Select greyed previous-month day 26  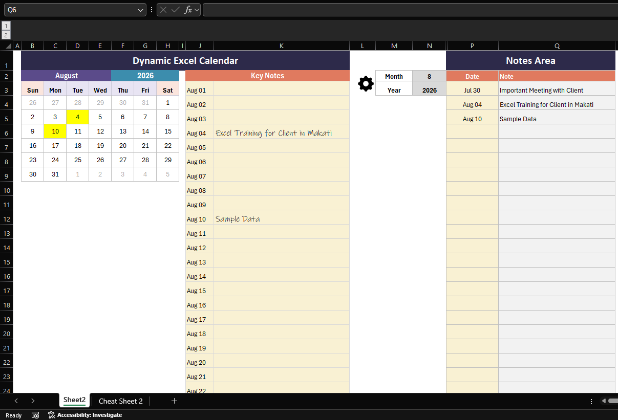pyautogui.click(x=33, y=102)
